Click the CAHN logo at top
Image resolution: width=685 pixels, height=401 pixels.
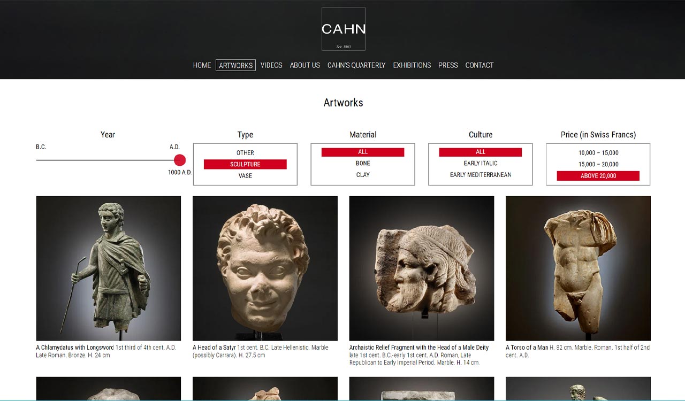point(344,29)
